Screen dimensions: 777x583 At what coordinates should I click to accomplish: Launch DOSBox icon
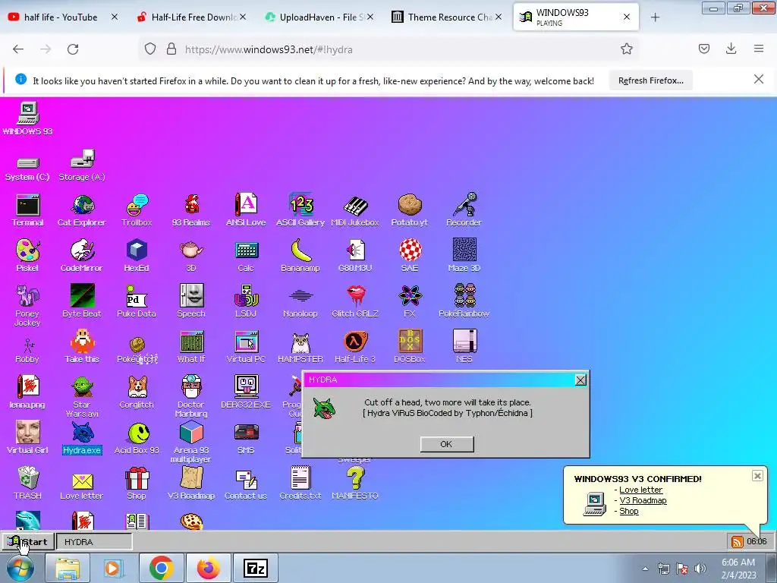[x=409, y=347]
